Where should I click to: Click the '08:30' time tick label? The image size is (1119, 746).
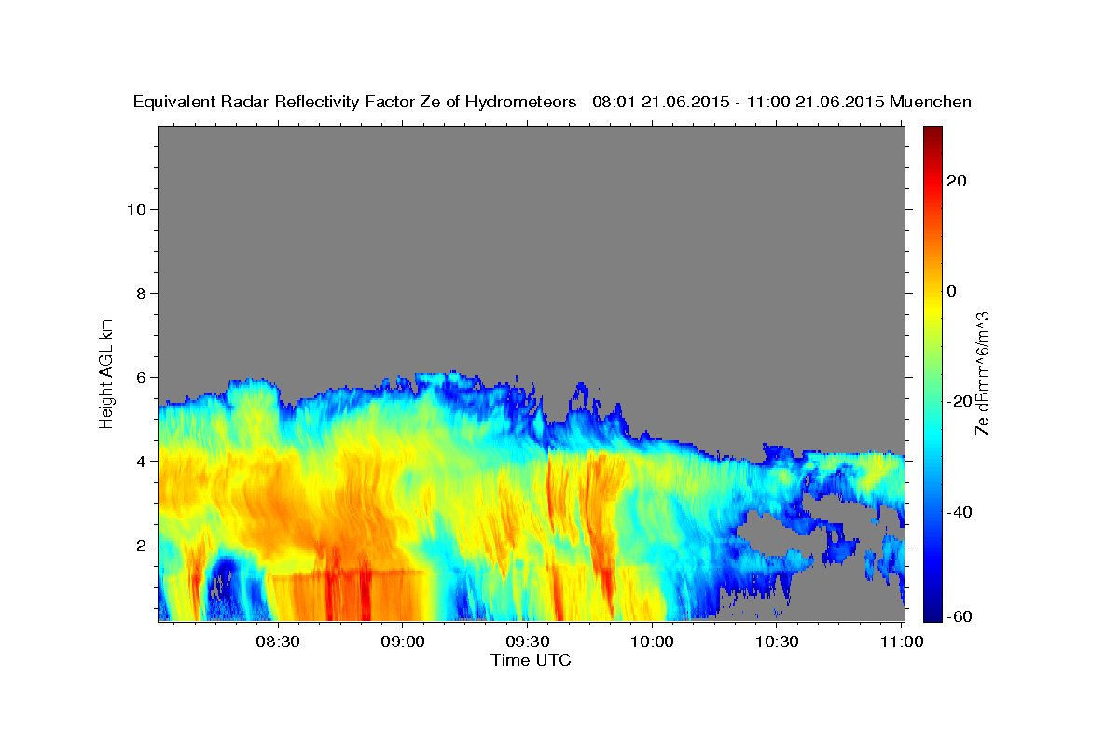(278, 642)
